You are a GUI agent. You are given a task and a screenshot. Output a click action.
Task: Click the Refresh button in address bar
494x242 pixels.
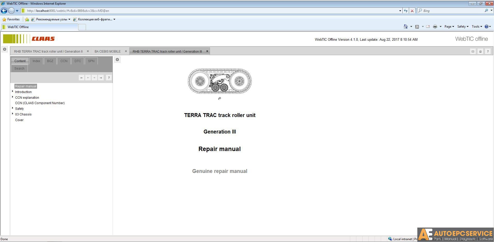(406, 11)
